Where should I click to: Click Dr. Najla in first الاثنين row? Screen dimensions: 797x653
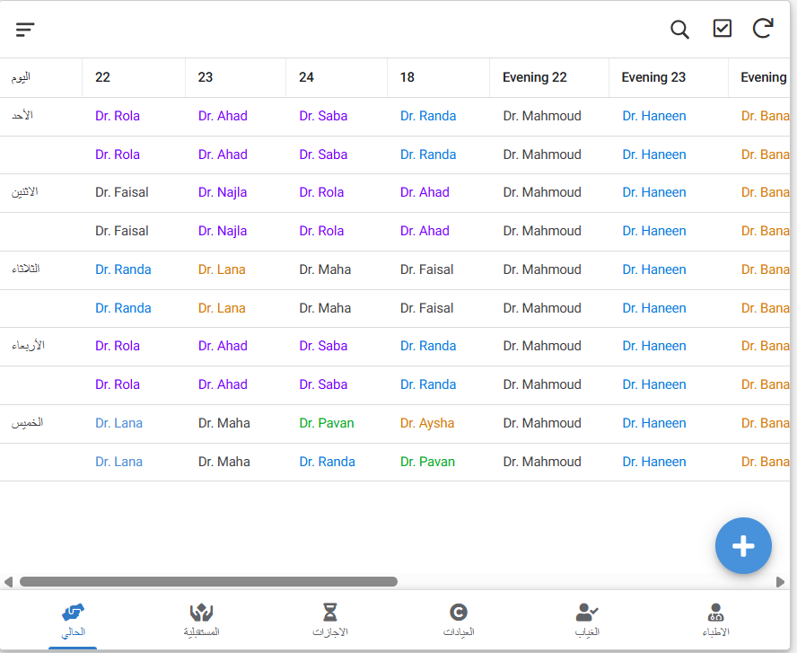[x=223, y=192]
